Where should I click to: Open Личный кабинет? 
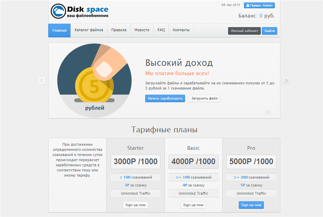(244, 31)
